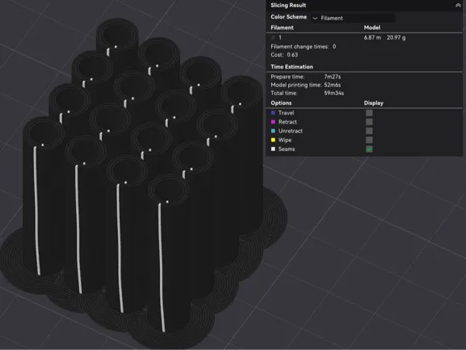Collapse the Slicing Result panel

457,5
